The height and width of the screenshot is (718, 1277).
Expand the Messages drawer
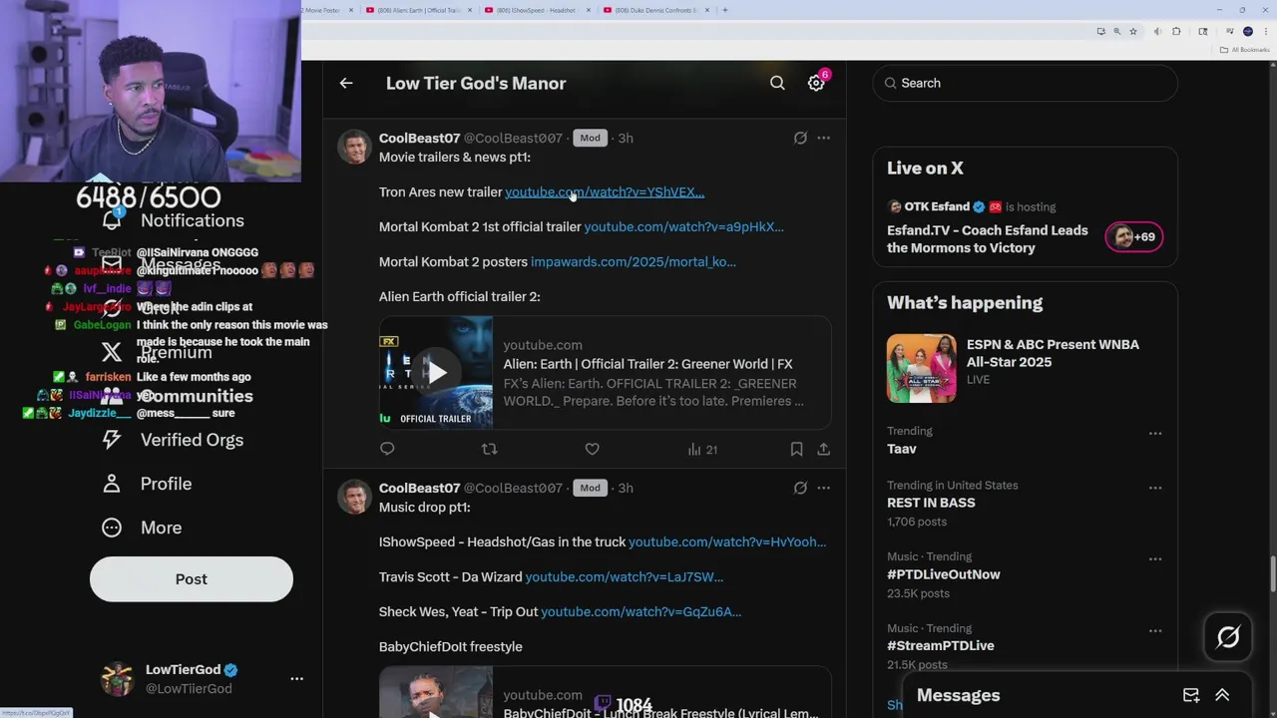[1222, 695]
